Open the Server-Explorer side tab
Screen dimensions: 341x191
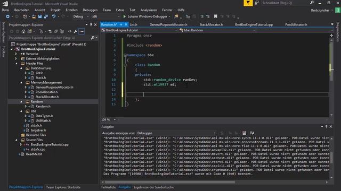[x=4, y=32]
